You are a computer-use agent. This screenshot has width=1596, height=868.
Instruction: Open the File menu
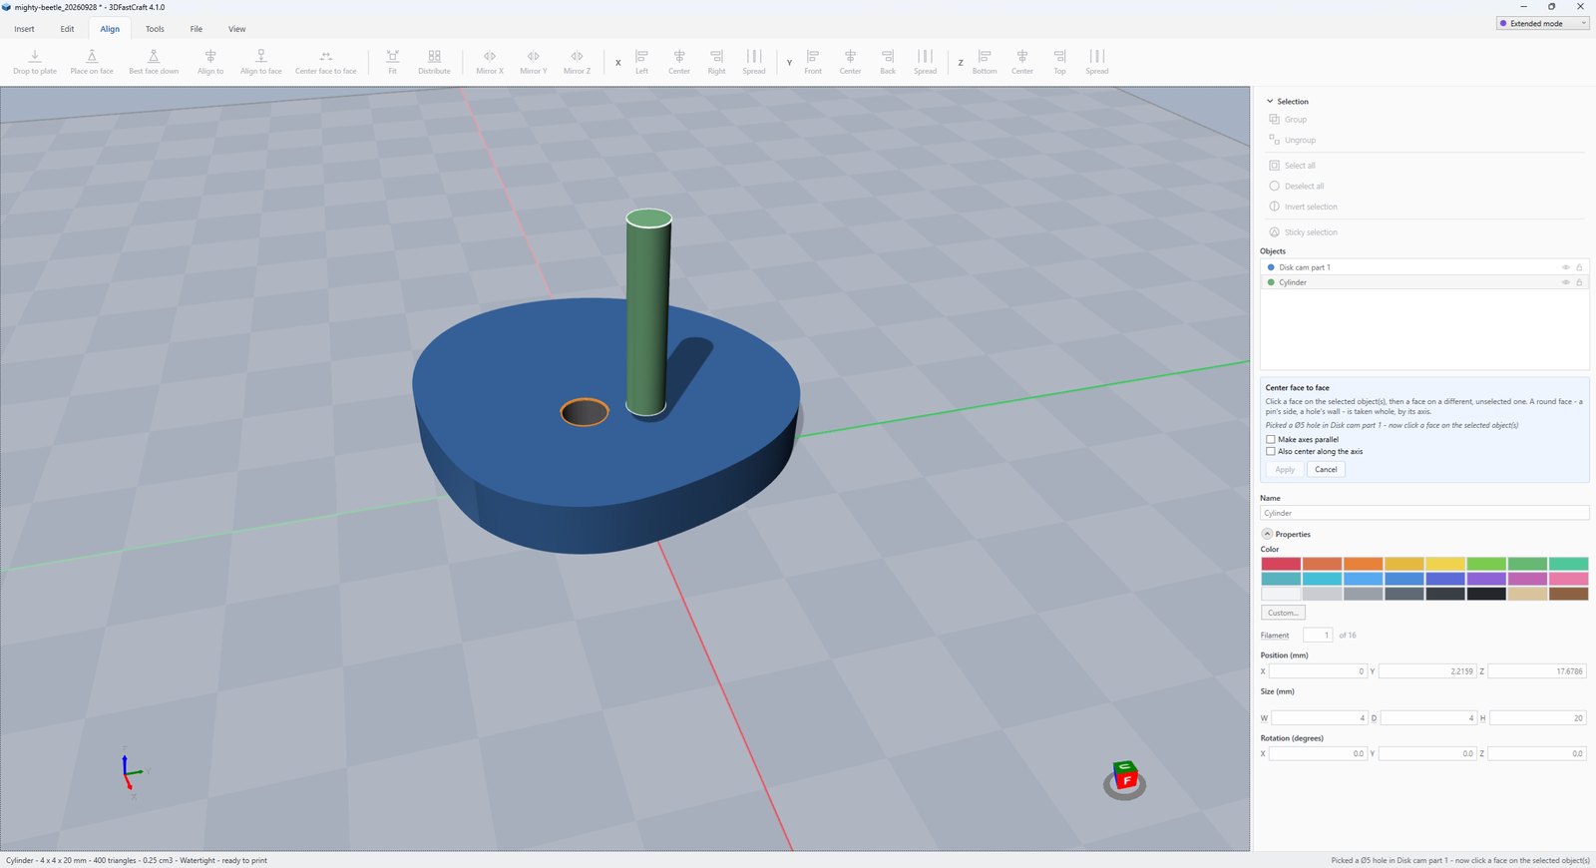pyautogui.click(x=197, y=29)
